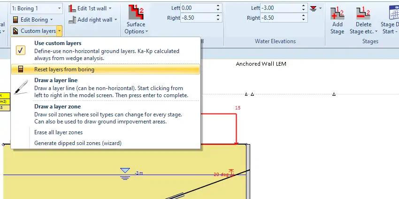Expand the Edit Boring dropdown arrow
Screen dimensions: 399x199
[x=51, y=20]
